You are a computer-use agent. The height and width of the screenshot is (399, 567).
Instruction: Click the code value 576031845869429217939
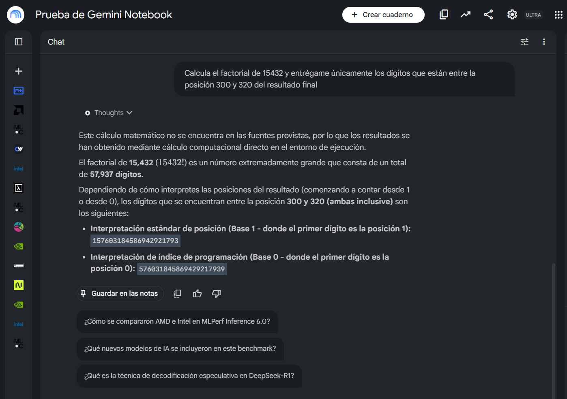182,269
